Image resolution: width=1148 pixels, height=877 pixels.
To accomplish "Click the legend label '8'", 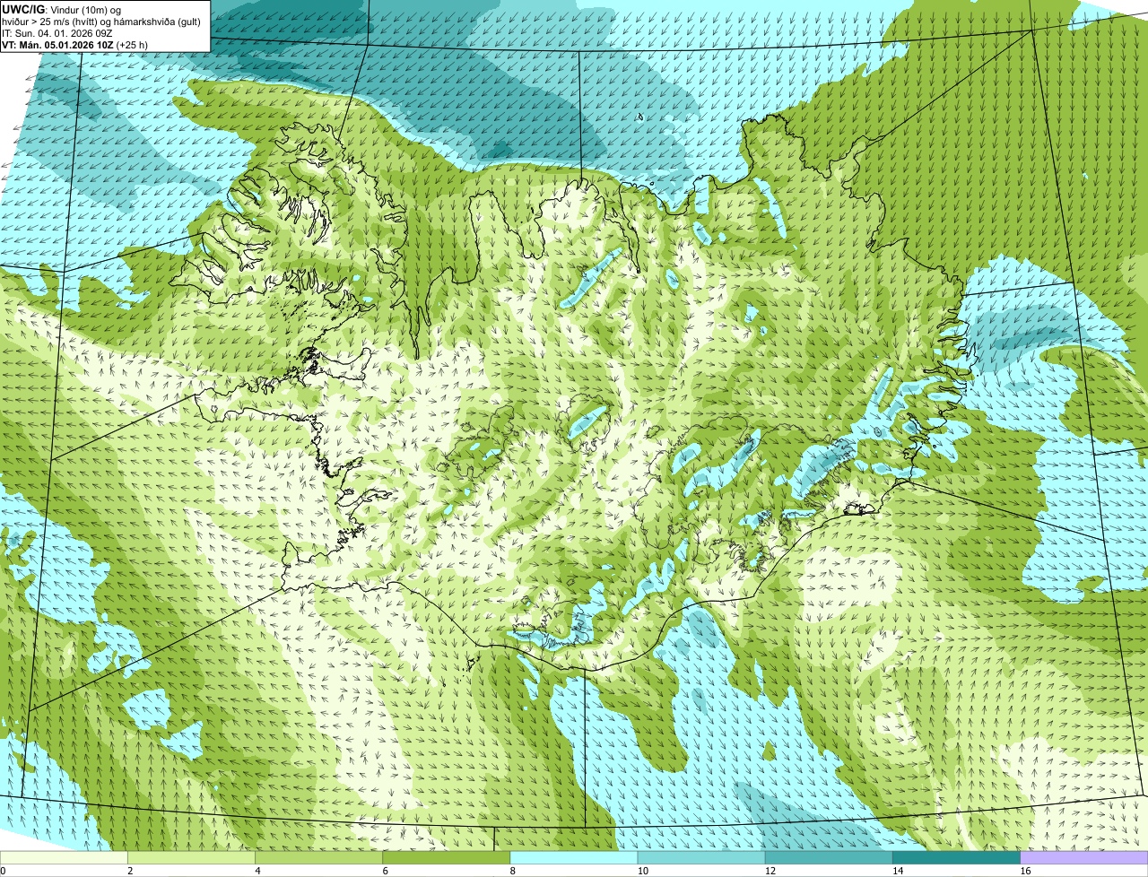I will point(512,871).
